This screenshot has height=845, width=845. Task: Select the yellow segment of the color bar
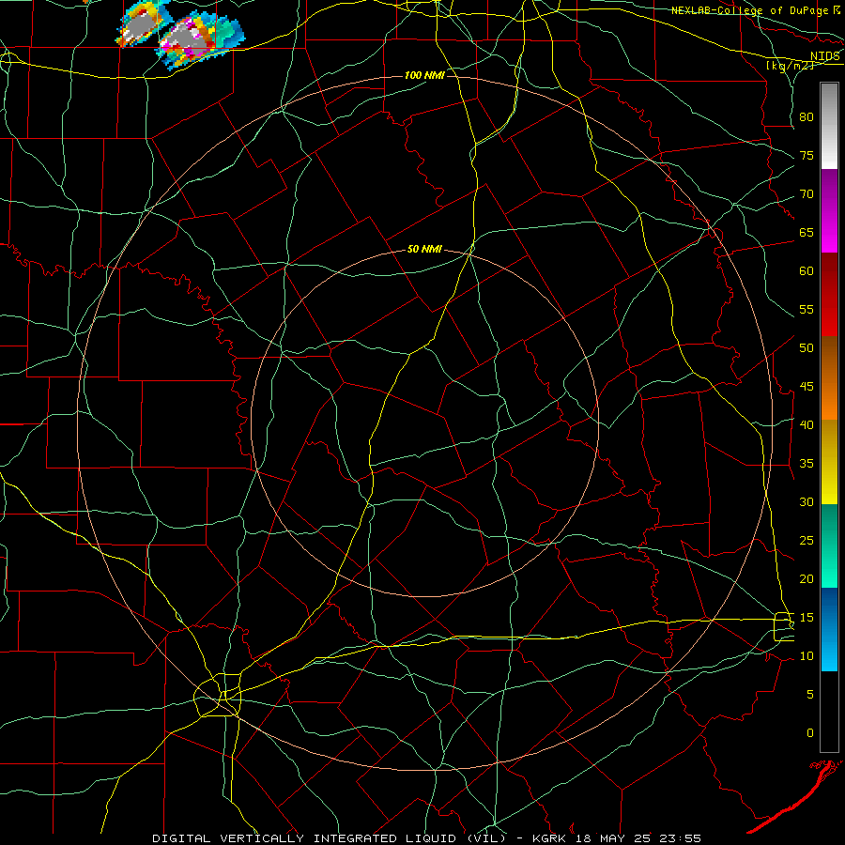pos(829,462)
